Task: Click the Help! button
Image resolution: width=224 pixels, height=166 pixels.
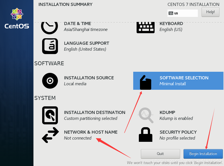Action: [x=211, y=12]
